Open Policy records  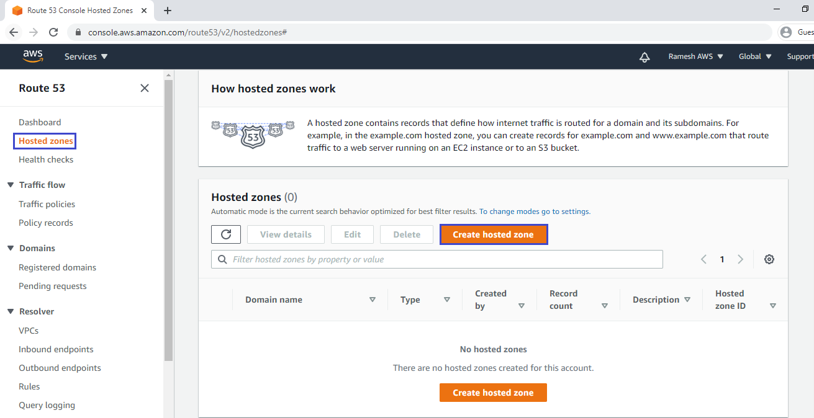(46, 223)
